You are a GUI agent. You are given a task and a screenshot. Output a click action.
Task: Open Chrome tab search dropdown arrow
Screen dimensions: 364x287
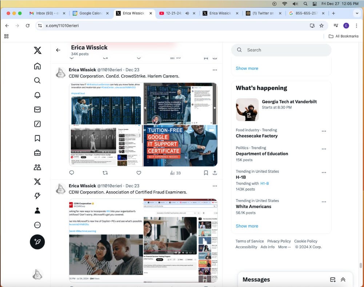point(357,13)
